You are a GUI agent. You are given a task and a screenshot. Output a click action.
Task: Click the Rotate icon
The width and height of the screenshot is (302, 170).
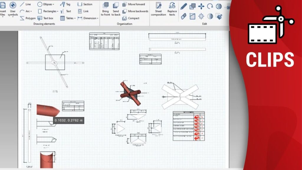point(210,6)
